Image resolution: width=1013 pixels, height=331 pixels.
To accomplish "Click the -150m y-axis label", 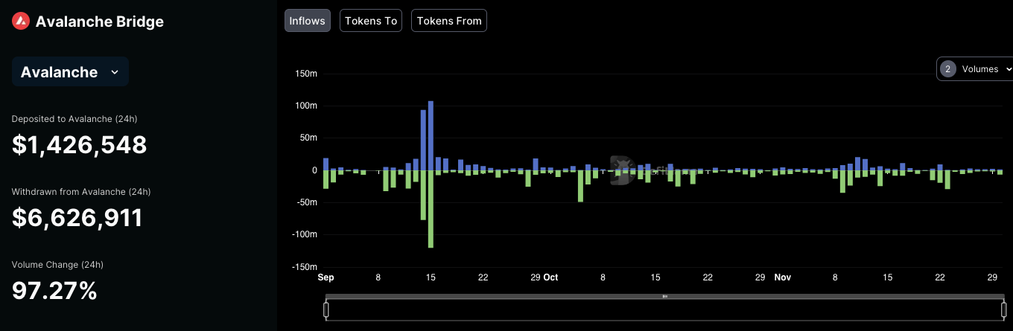I will pyautogui.click(x=305, y=266).
